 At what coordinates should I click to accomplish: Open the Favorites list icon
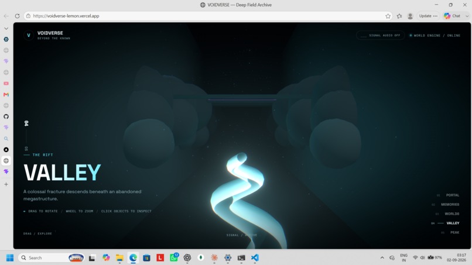pos(399,16)
